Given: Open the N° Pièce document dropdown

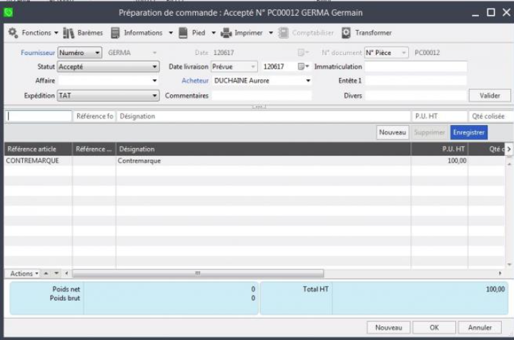Looking at the screenshot, I should point(386,53).
